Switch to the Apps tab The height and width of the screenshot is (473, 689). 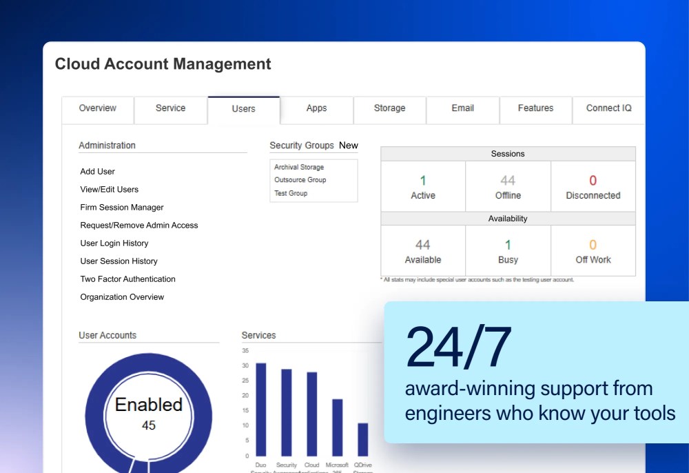point(316,108)
